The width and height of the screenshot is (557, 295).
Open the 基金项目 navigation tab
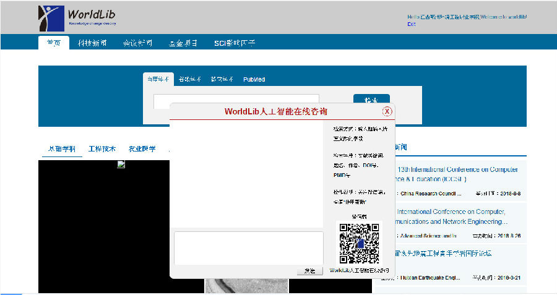click(183, 43)
